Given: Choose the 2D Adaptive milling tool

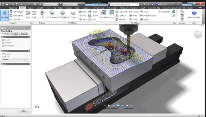Looking at the screenshot, I should tap(52, 15).
